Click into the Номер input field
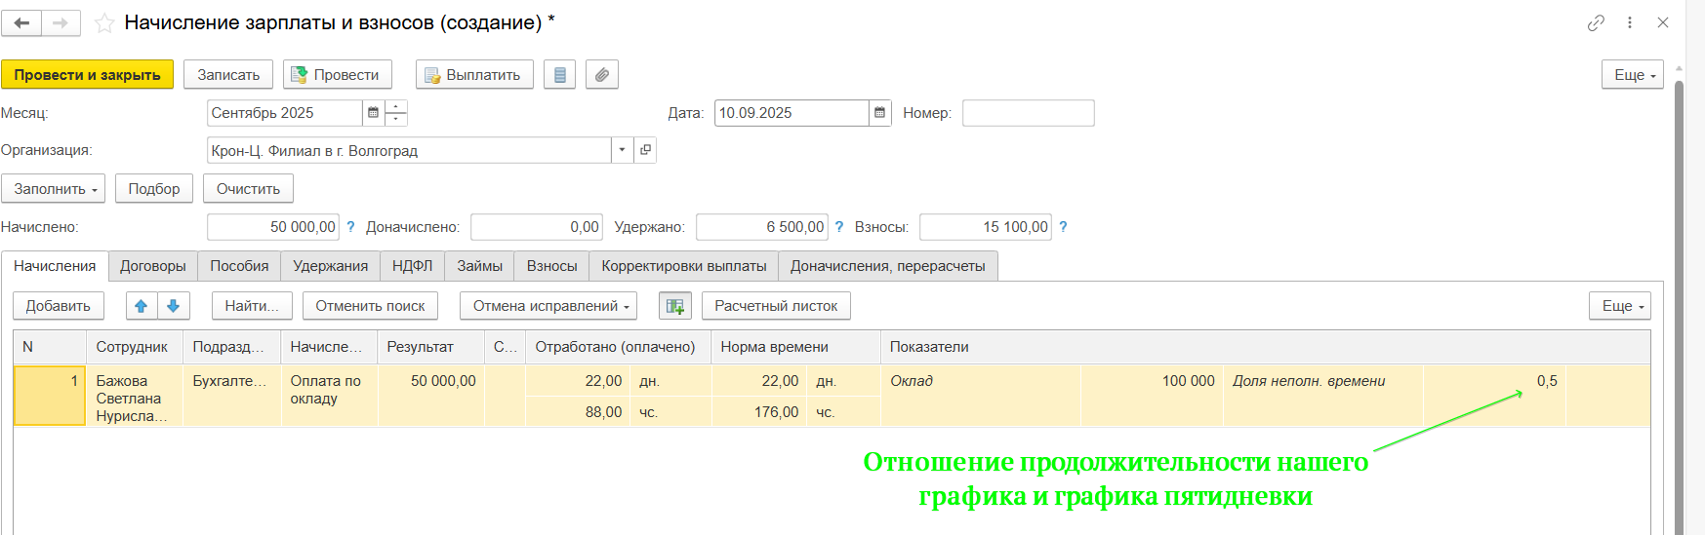1705x535 pixels. click(1028, 113)
